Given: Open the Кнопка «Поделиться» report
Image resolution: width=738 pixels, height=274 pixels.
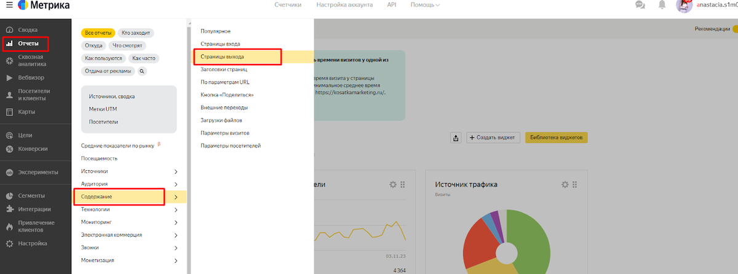Looking at the screenshot, I should coord(227,95).
